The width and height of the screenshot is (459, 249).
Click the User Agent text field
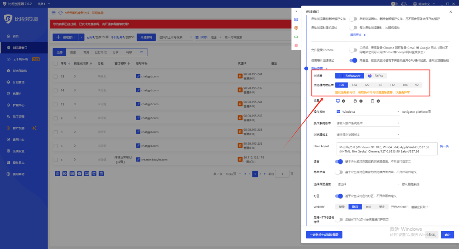386,149
